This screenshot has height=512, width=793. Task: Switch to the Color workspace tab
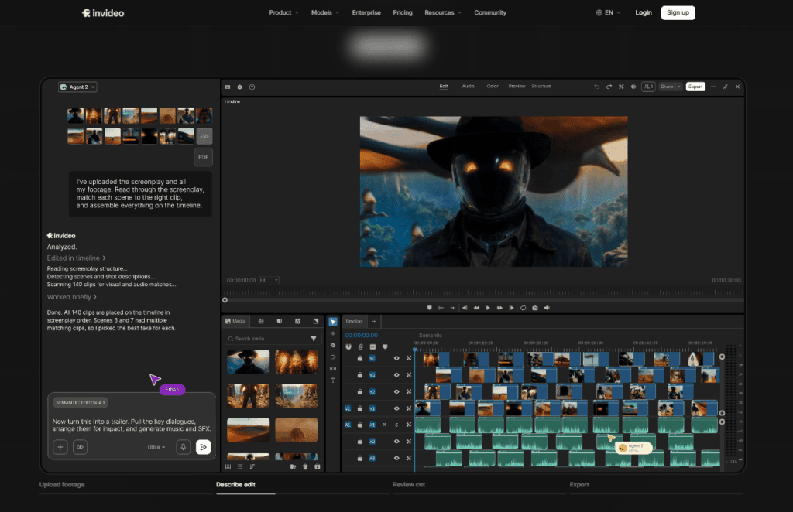tap(493, 87)
